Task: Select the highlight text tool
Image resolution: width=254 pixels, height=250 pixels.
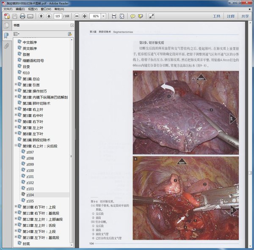Action: pyautogui.click(x=140, y=16)
